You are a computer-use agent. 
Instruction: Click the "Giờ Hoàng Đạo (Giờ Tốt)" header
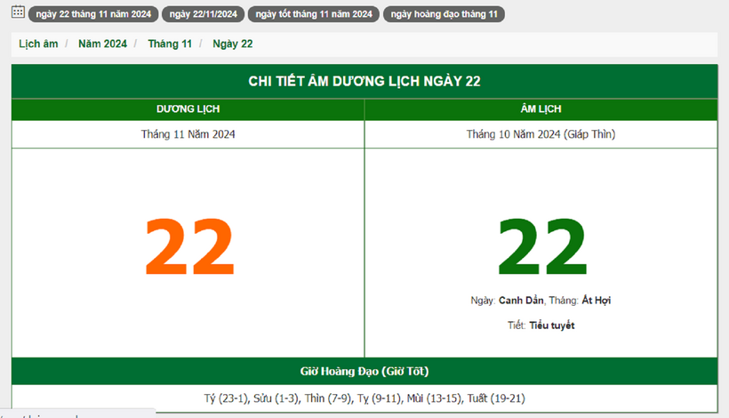(364, 371)
